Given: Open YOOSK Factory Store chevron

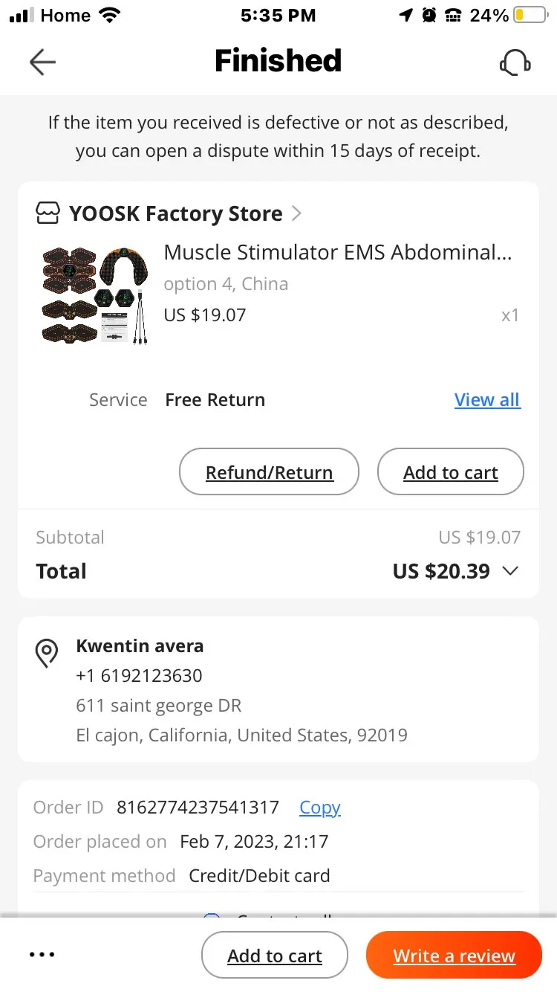Looking at the screenshot, I should (x=296, y=214).
